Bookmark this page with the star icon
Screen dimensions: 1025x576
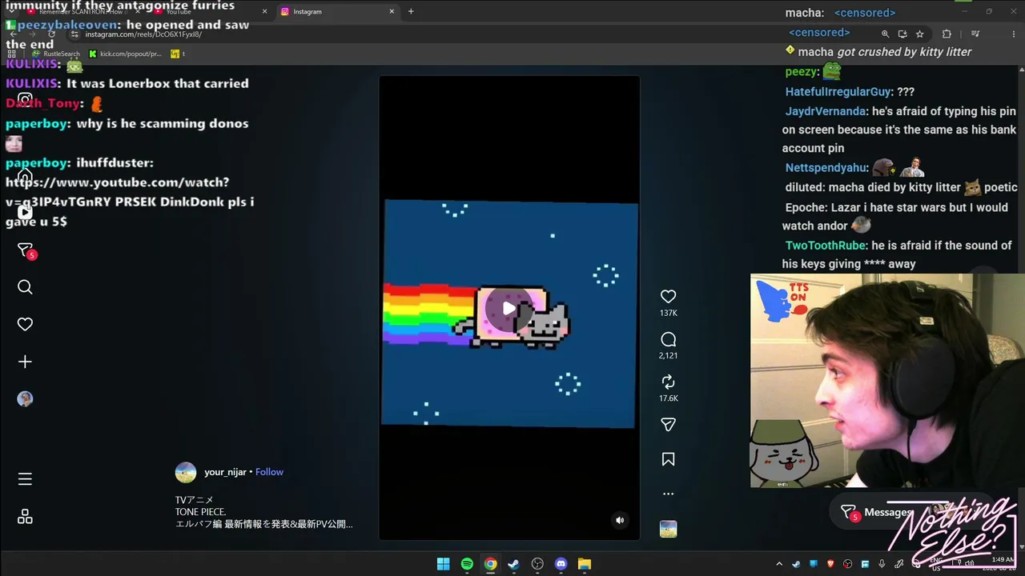coord(920,34)
